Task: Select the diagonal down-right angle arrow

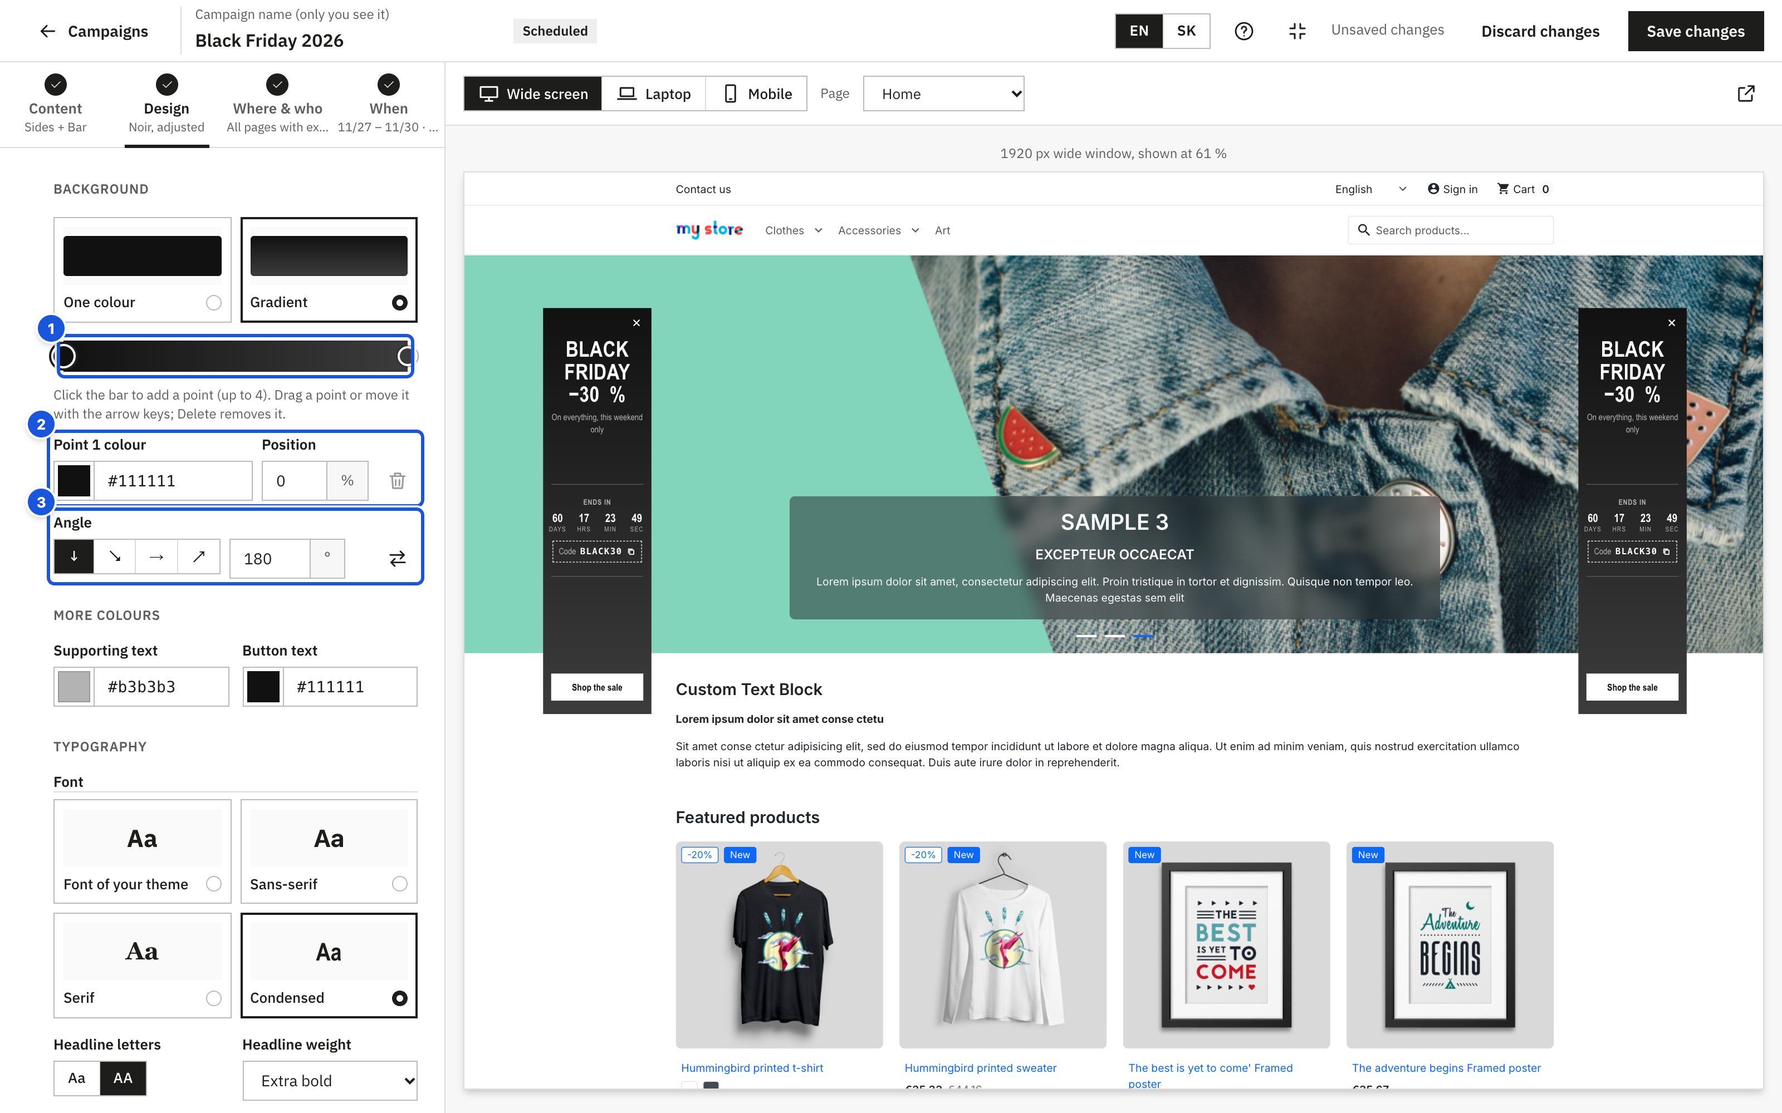Action: coord(115,557)
